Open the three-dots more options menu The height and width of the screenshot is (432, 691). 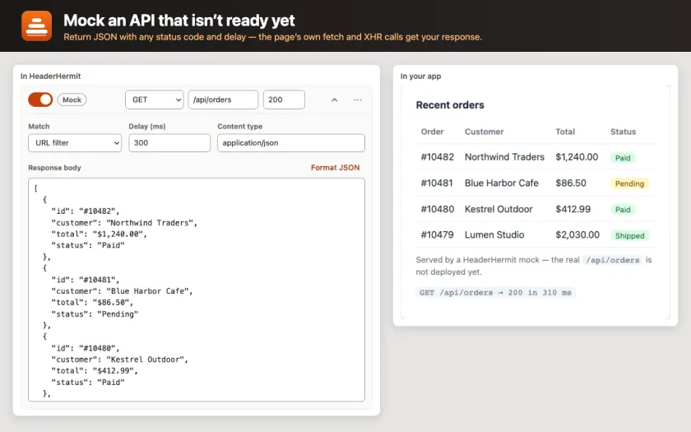tap(357, 100)
